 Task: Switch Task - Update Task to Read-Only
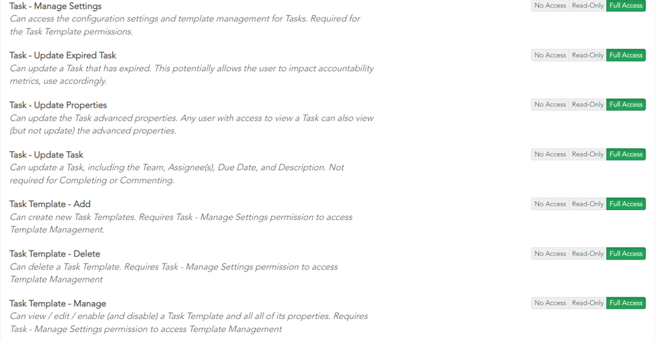(x=587, y=154)
